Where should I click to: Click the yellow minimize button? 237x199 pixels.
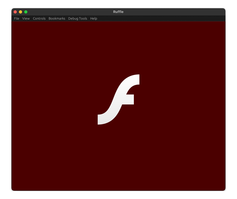(x=20, y=12)
